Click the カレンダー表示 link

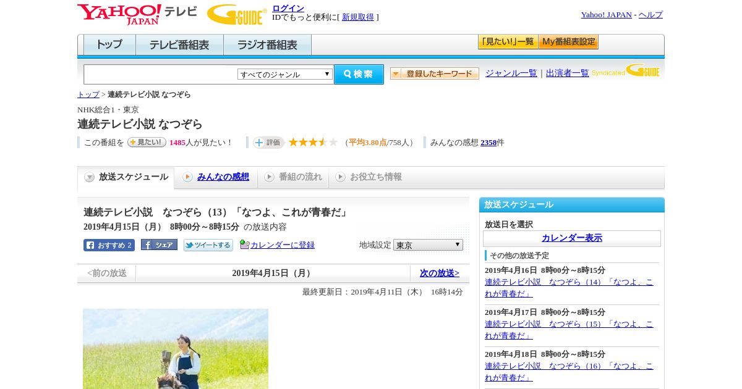tap(572, 238)
